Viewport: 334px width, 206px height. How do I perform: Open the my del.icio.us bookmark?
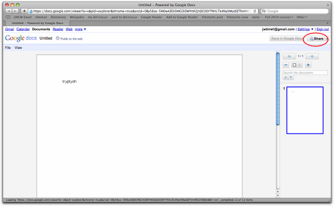pos(98,17)
